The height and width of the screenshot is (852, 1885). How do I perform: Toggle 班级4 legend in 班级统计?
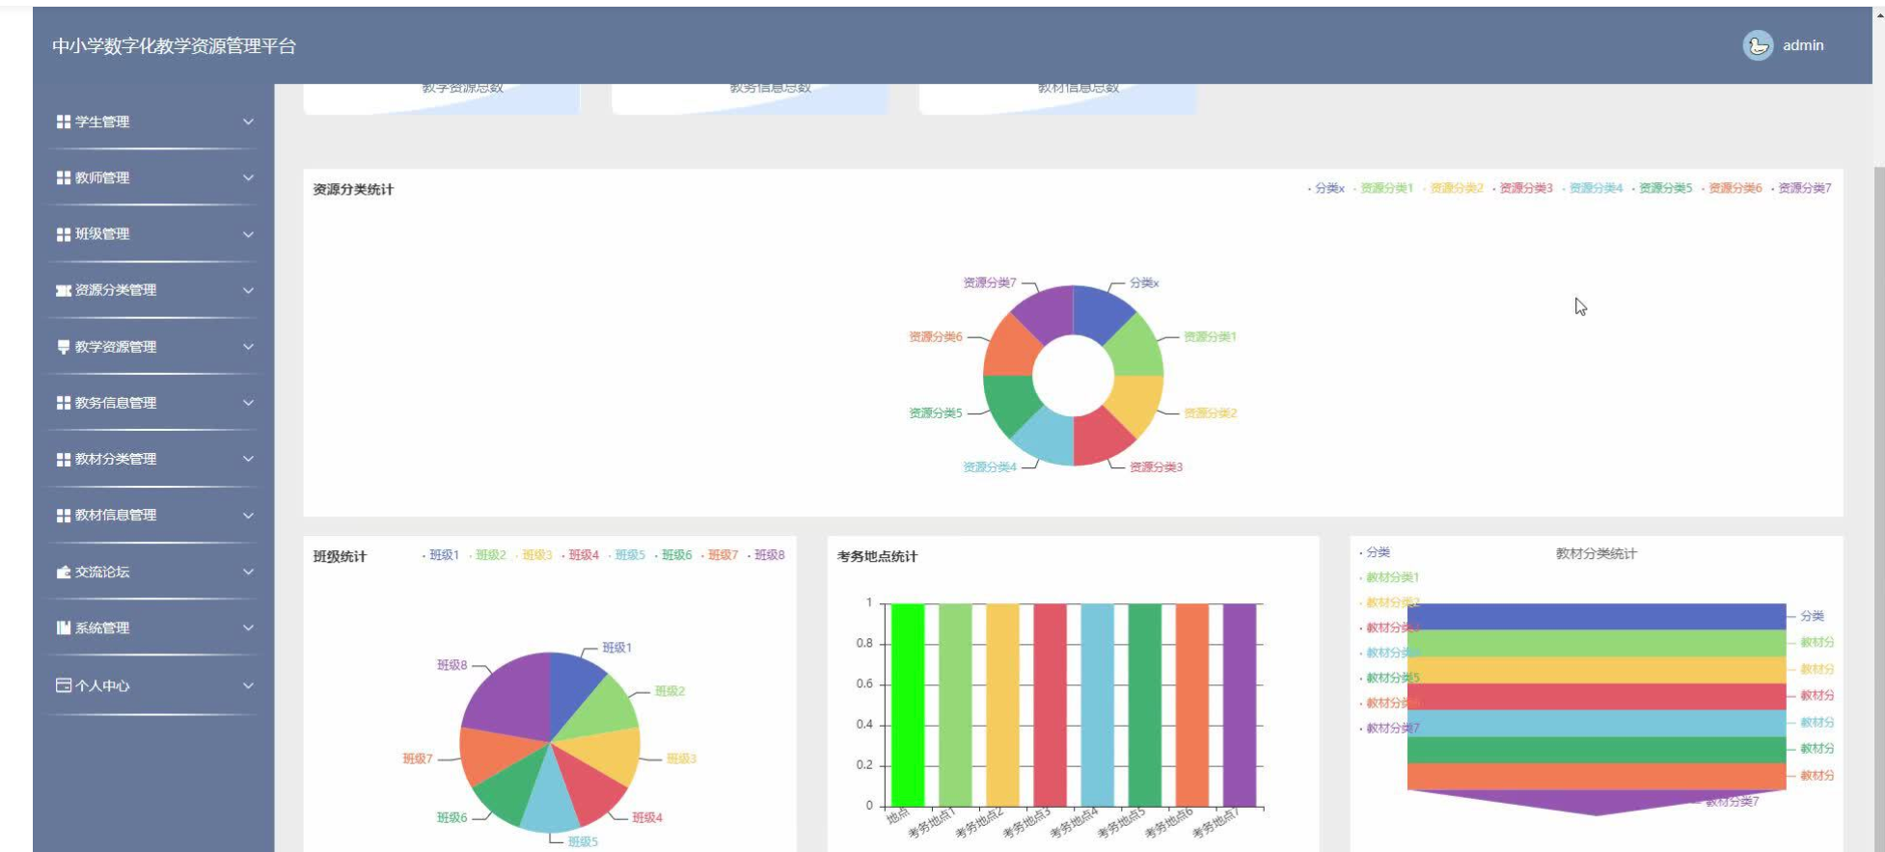click(x=580, y=555)
